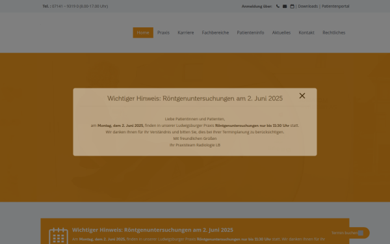Open the Kontakt menu
Image resolution: width=390 pixels, height=244 pixels.
[x=306, y=33]
